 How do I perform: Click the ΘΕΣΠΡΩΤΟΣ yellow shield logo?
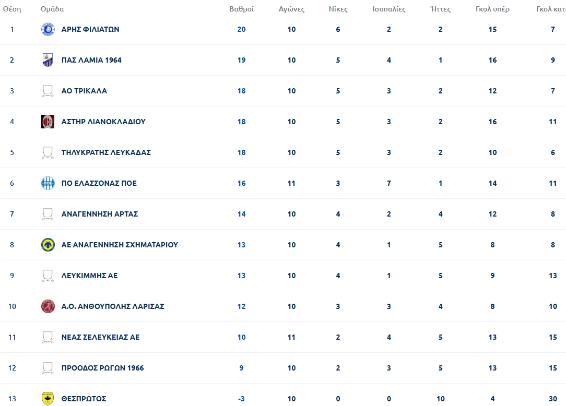coord(48,399)
